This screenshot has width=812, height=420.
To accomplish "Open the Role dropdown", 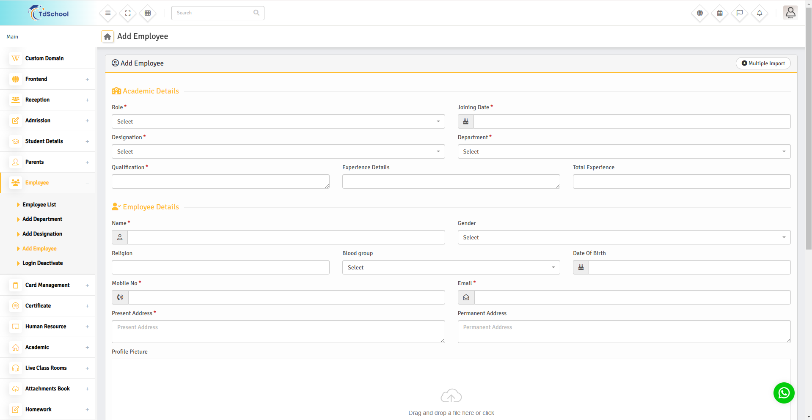I will 278,122.
